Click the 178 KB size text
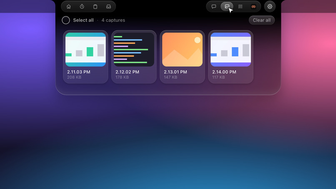 tap(122, 77)
